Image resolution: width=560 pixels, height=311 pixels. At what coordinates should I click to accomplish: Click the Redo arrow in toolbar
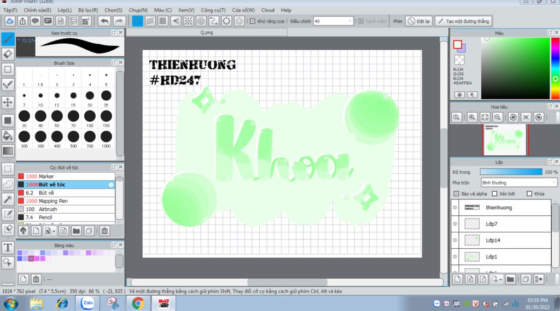pyautogui.click(x=119, y=21)
